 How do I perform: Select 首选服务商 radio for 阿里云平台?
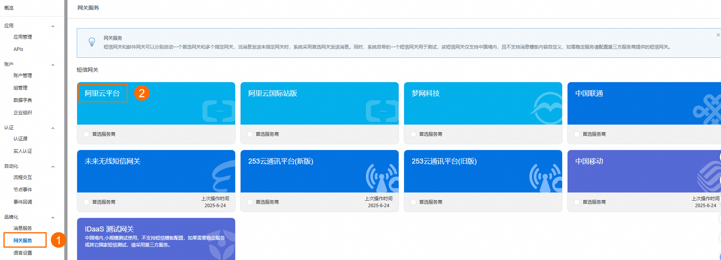[86, 134]
